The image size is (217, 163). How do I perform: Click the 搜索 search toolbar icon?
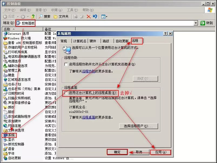pos(45,17)
